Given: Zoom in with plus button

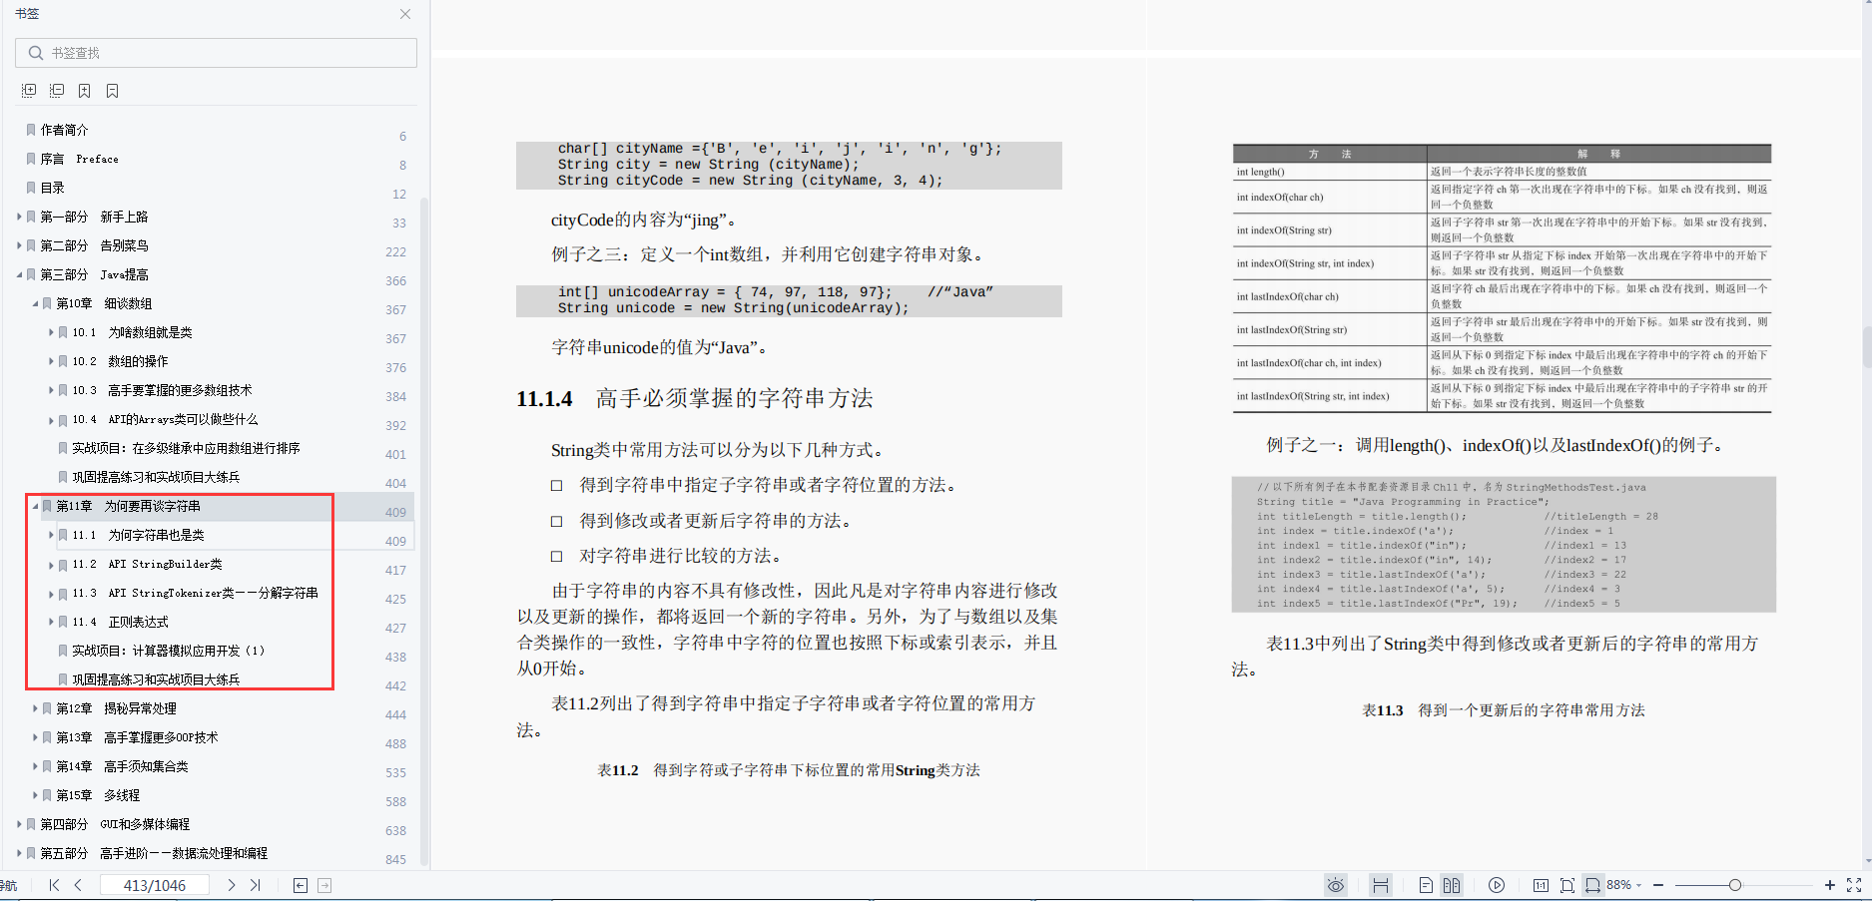Looking at the screenshot, I should pyautogui.click(x=1830, y=885).
